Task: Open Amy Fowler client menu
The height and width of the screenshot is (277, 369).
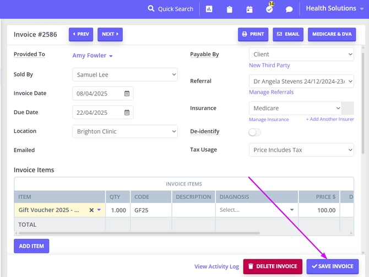Action: (93, 56)
